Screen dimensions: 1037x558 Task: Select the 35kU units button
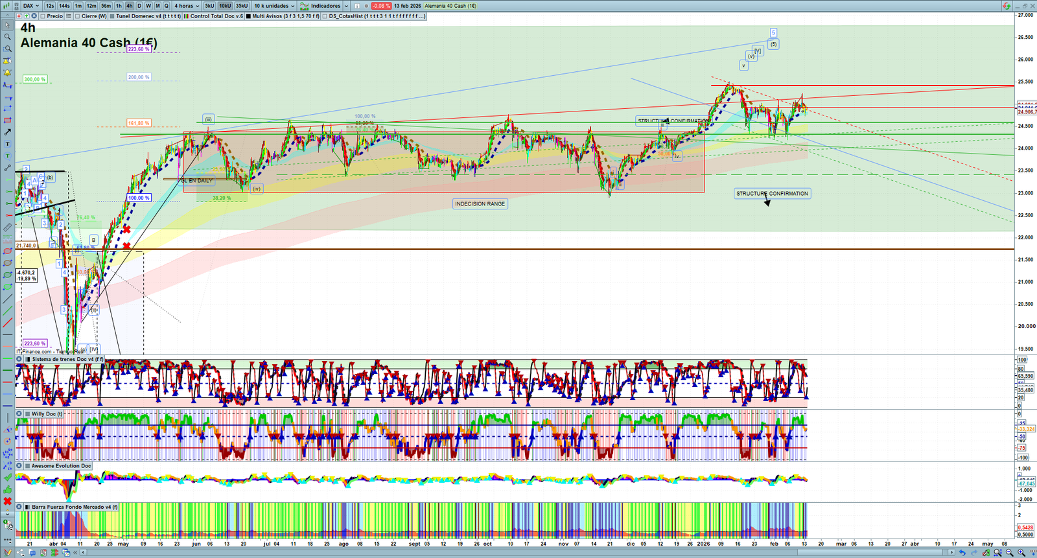coord(241,6)
